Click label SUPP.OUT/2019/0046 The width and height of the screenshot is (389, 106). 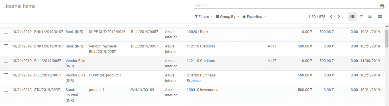coord(107,32)
